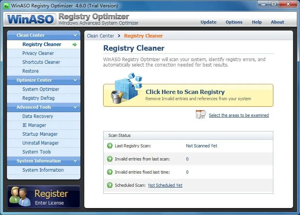Open Uninstall Manager
Viewport: 300px width, 215px height.
click(44, 143)
